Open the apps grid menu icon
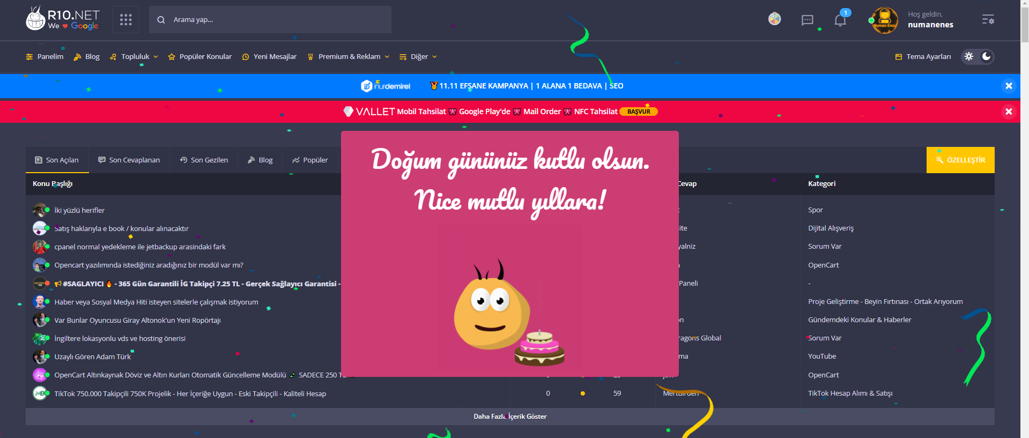 126,20
